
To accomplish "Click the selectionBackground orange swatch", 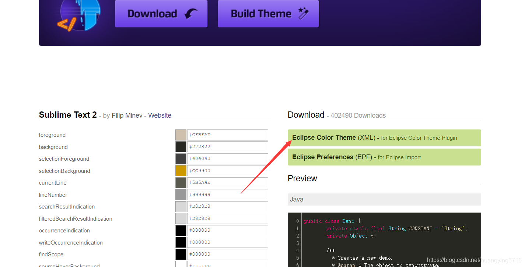I will pyautogui.click(x=181, y=171).
